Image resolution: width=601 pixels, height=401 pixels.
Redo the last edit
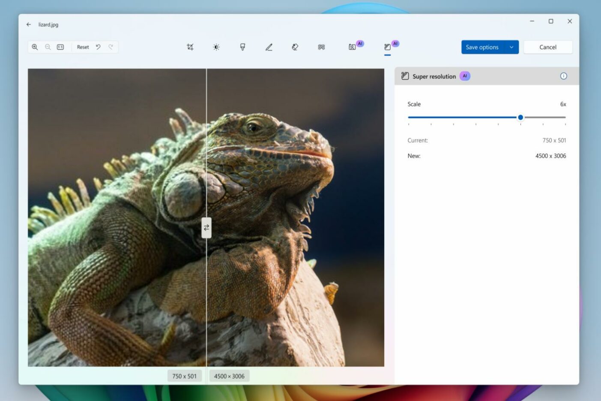pyautogui.click(x=111, y=47)
